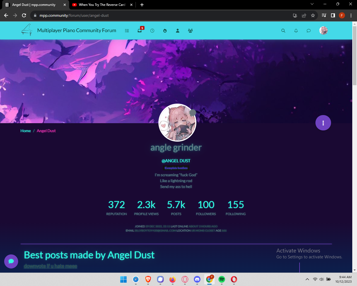Go back in browser history
Screen dimensions: 357x286
(6, 15)
